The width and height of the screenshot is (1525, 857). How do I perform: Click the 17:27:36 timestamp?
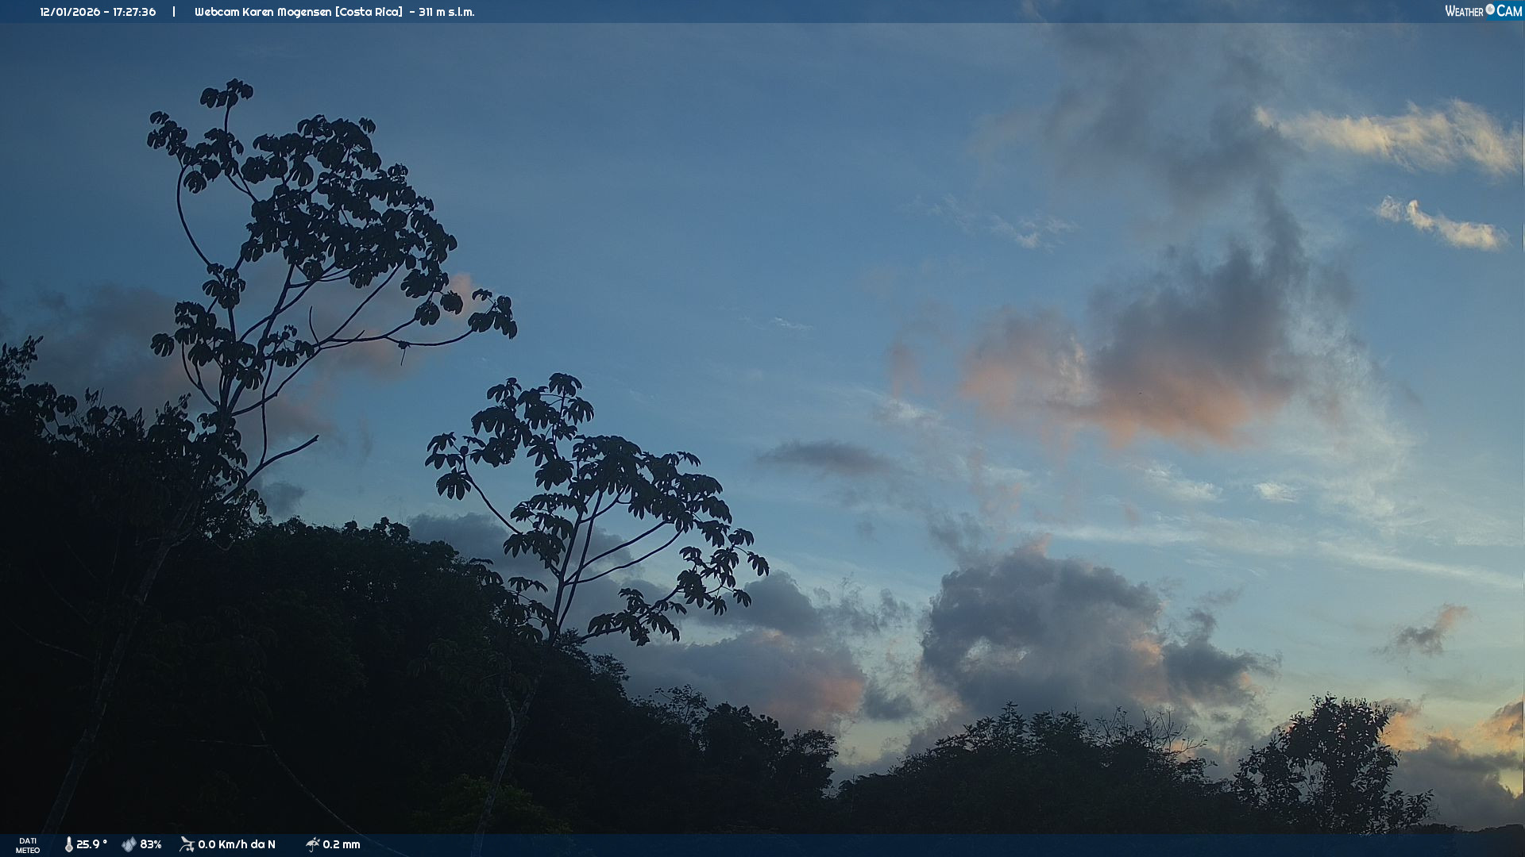point(134,12)
